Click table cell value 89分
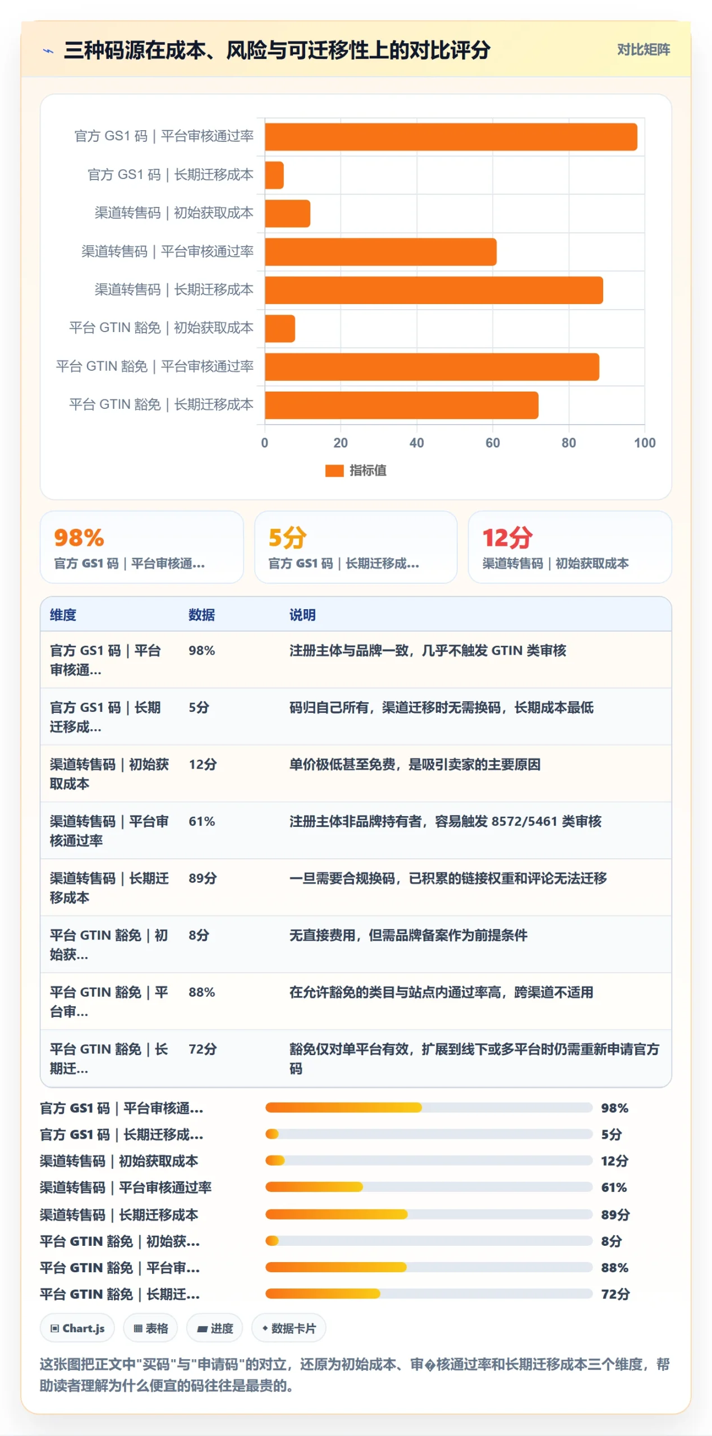712x1436 pixels. (x=203, y=878)
